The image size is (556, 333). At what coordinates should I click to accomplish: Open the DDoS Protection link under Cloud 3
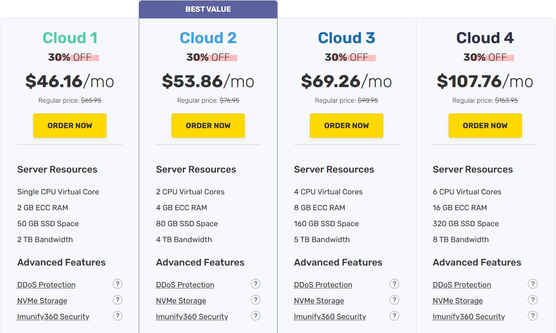323,284
